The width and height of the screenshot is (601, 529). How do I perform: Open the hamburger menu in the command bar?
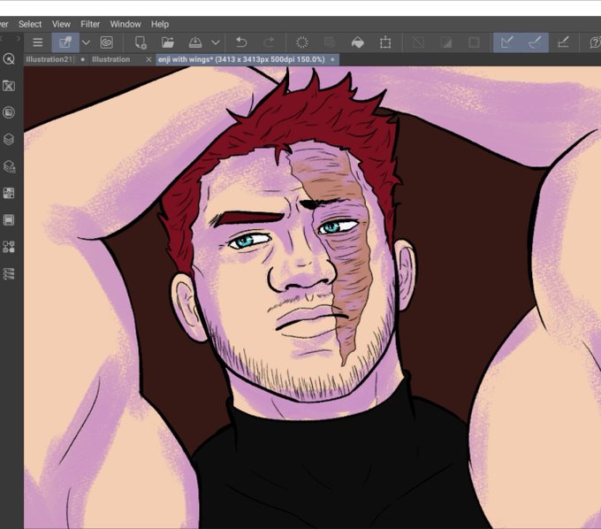coord(37,42)
